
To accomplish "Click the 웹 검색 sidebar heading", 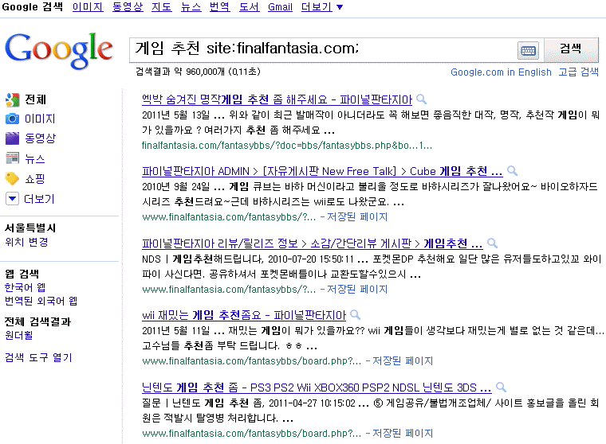I will click(x=22, y=274).
